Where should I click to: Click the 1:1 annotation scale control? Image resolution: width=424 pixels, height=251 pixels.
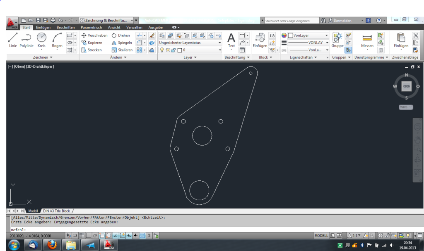tap(354, 235)
